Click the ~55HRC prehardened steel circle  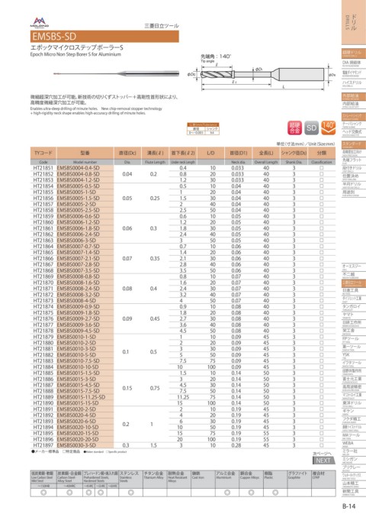[x=101, y=493]
